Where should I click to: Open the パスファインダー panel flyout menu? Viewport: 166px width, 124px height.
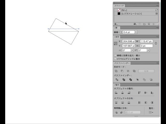(157, 63)
